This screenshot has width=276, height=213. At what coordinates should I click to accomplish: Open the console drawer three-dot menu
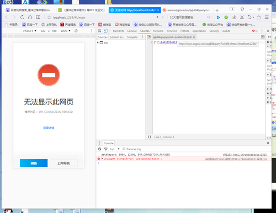[99, 143]
